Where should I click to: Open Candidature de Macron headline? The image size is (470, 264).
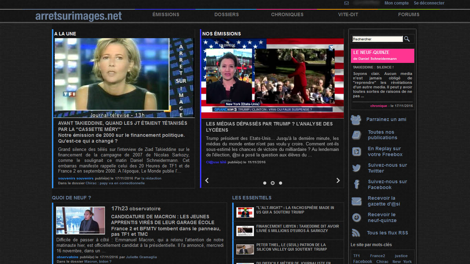[x=163, y=219]
